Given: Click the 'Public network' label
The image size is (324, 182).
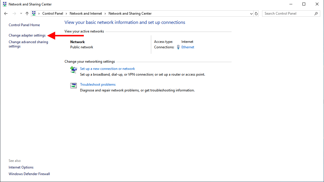Looking at the screenshot, I should [x=82, y=47].
